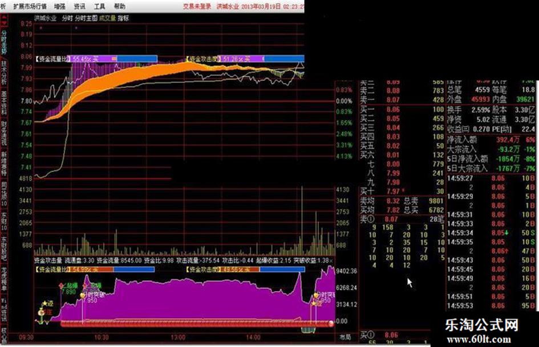Viewport: 539px width, 347px height.
Task: Select the 买五 8.02 order row
Action: (402, 146)
